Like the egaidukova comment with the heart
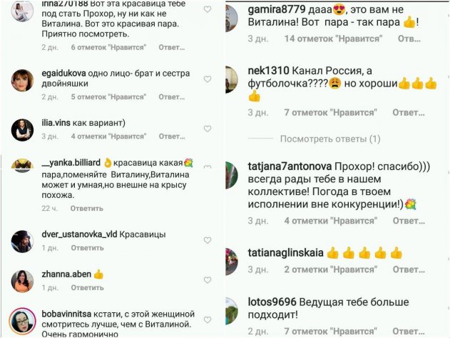 [x=208, y=79]
